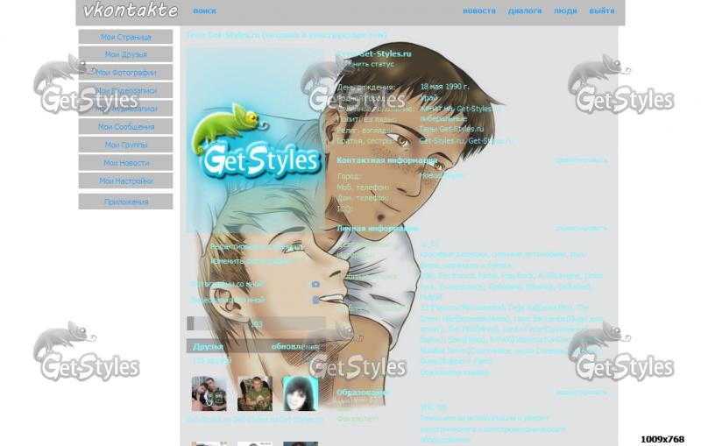Open Приложения from sidebar
The height and width of the screenshot is (446, 701).
coord(125,202)
